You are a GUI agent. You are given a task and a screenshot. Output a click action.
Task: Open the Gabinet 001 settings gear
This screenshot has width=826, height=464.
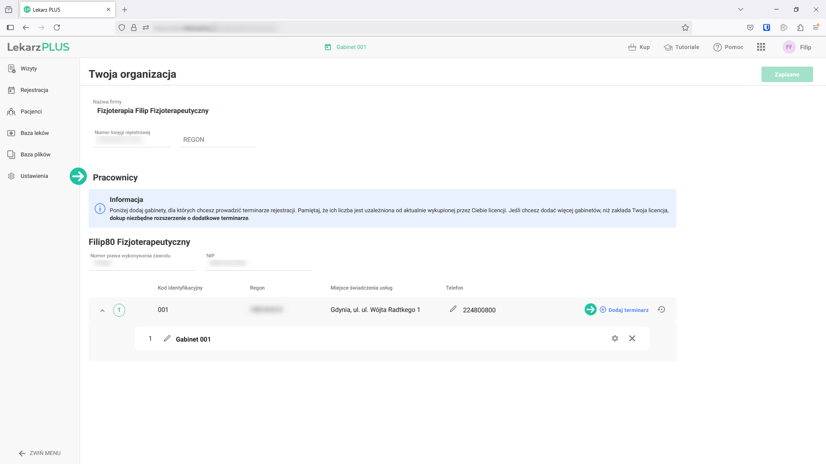[x=615, y=339]
